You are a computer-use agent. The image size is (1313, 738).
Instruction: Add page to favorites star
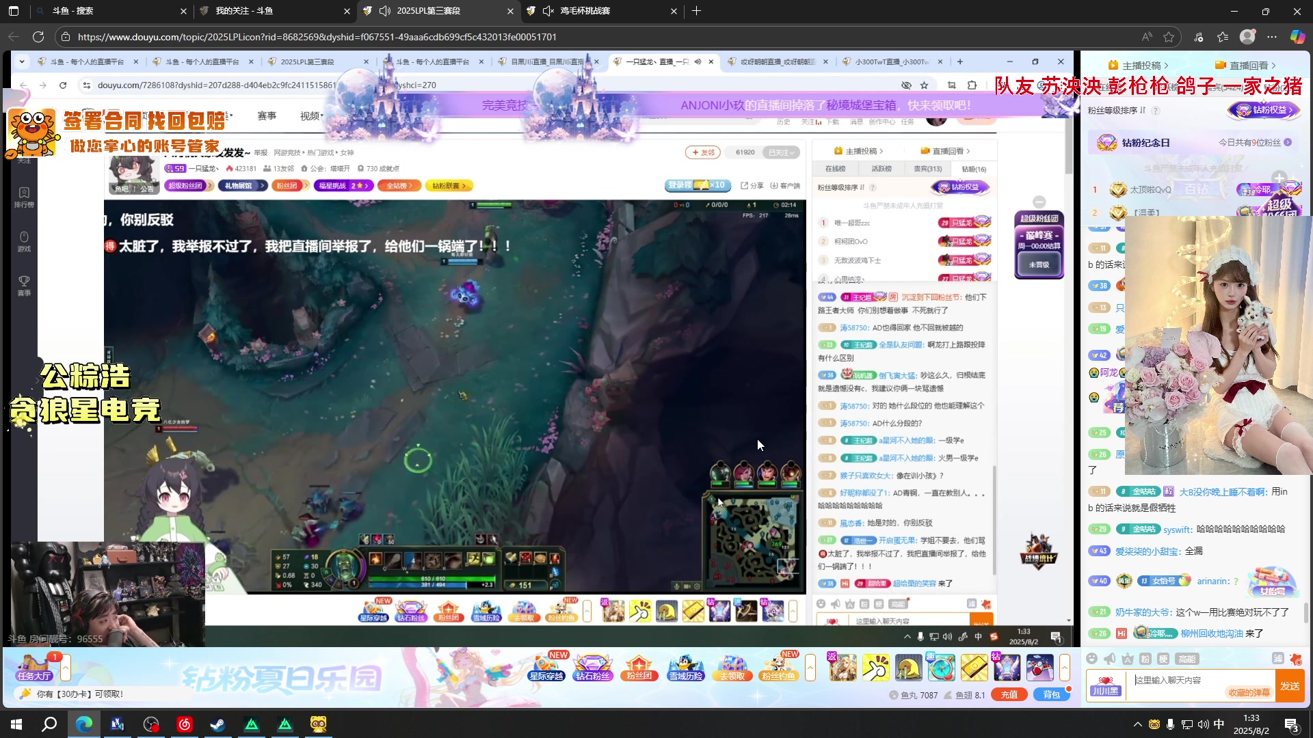[x=1169, y=37]
